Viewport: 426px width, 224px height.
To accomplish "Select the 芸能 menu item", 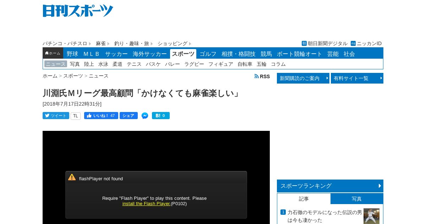I will (x=333, y=54).
